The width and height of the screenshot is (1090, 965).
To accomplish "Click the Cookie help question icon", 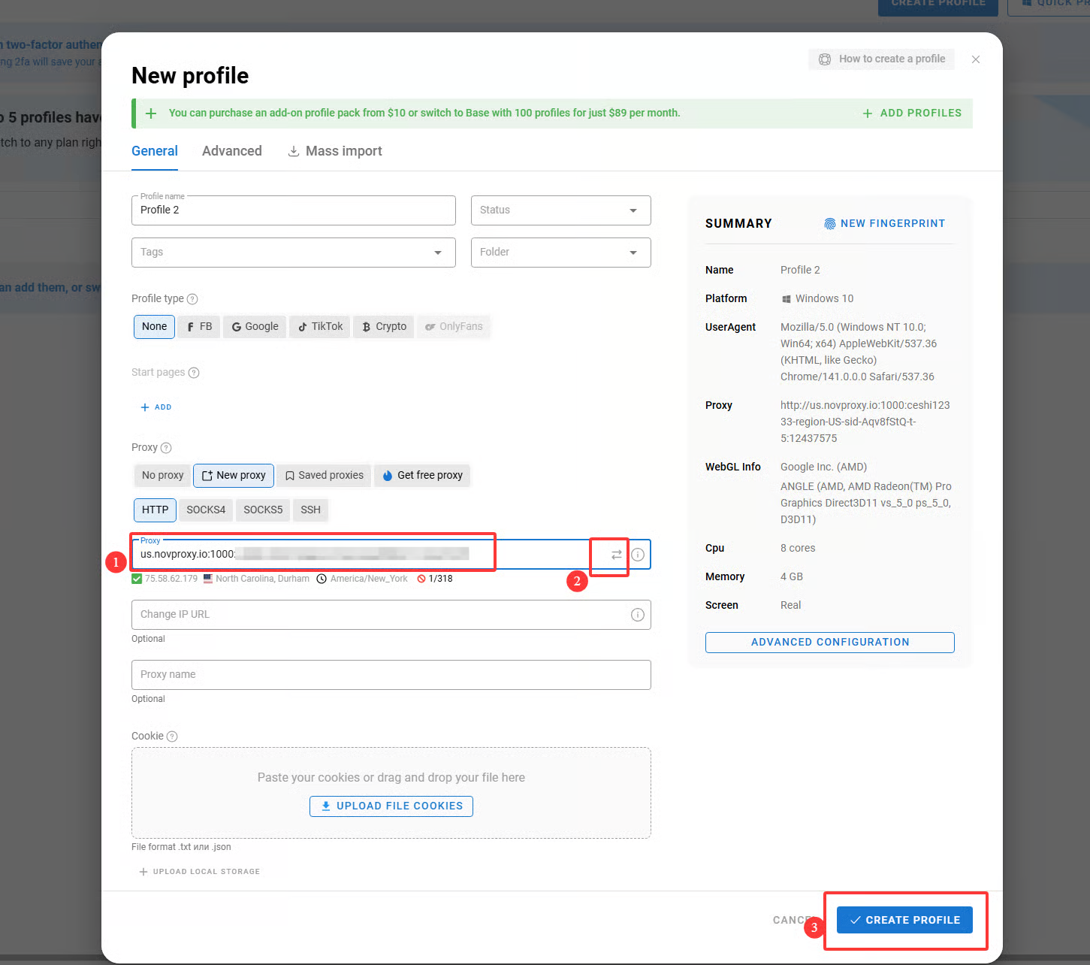I will [x=172, y=737].
